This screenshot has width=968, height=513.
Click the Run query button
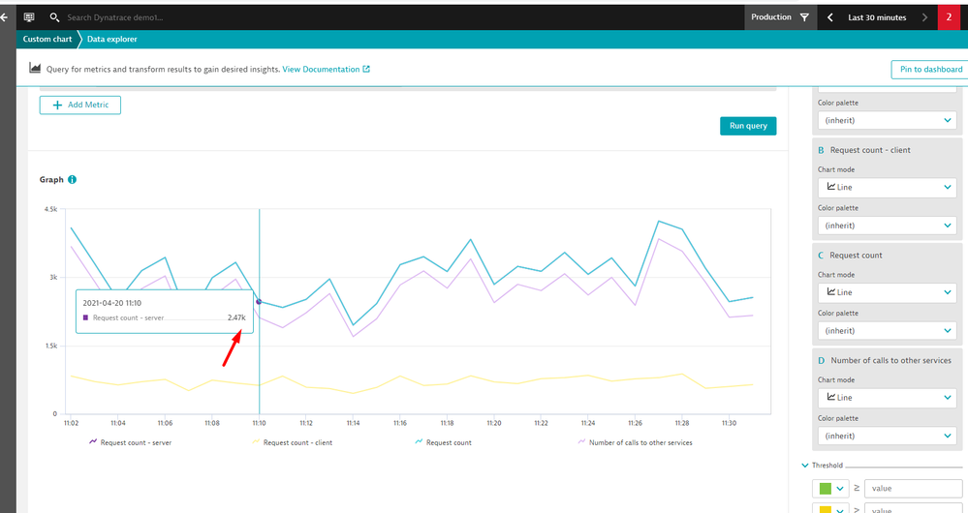coord(747,126)
